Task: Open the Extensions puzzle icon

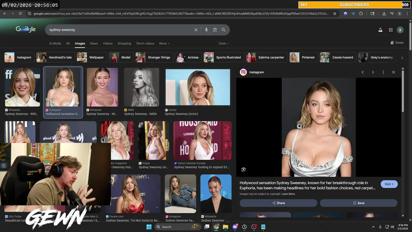Action: [x=361, y=14]
